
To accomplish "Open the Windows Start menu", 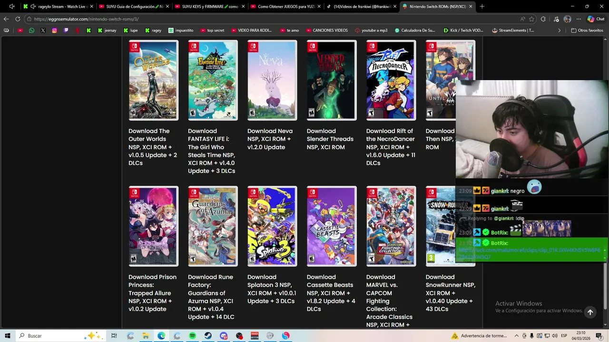I will [x=7, y=336].
